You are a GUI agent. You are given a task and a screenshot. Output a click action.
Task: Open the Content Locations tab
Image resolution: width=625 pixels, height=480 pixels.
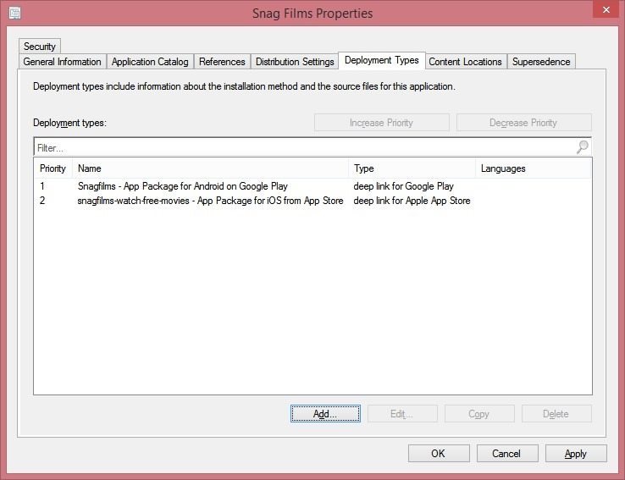pyautogui.click(x=465, y=62)
